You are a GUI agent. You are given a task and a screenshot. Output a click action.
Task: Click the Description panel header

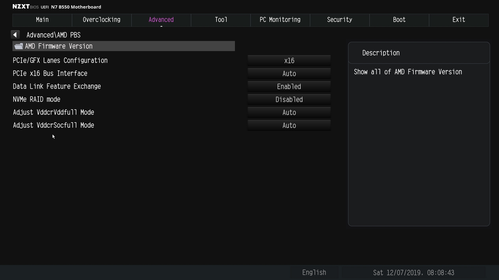[419, 53]
